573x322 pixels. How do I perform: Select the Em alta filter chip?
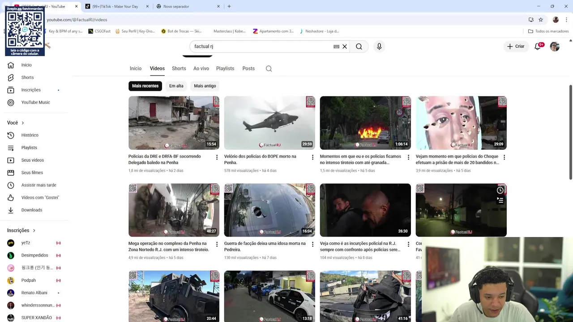176,86
